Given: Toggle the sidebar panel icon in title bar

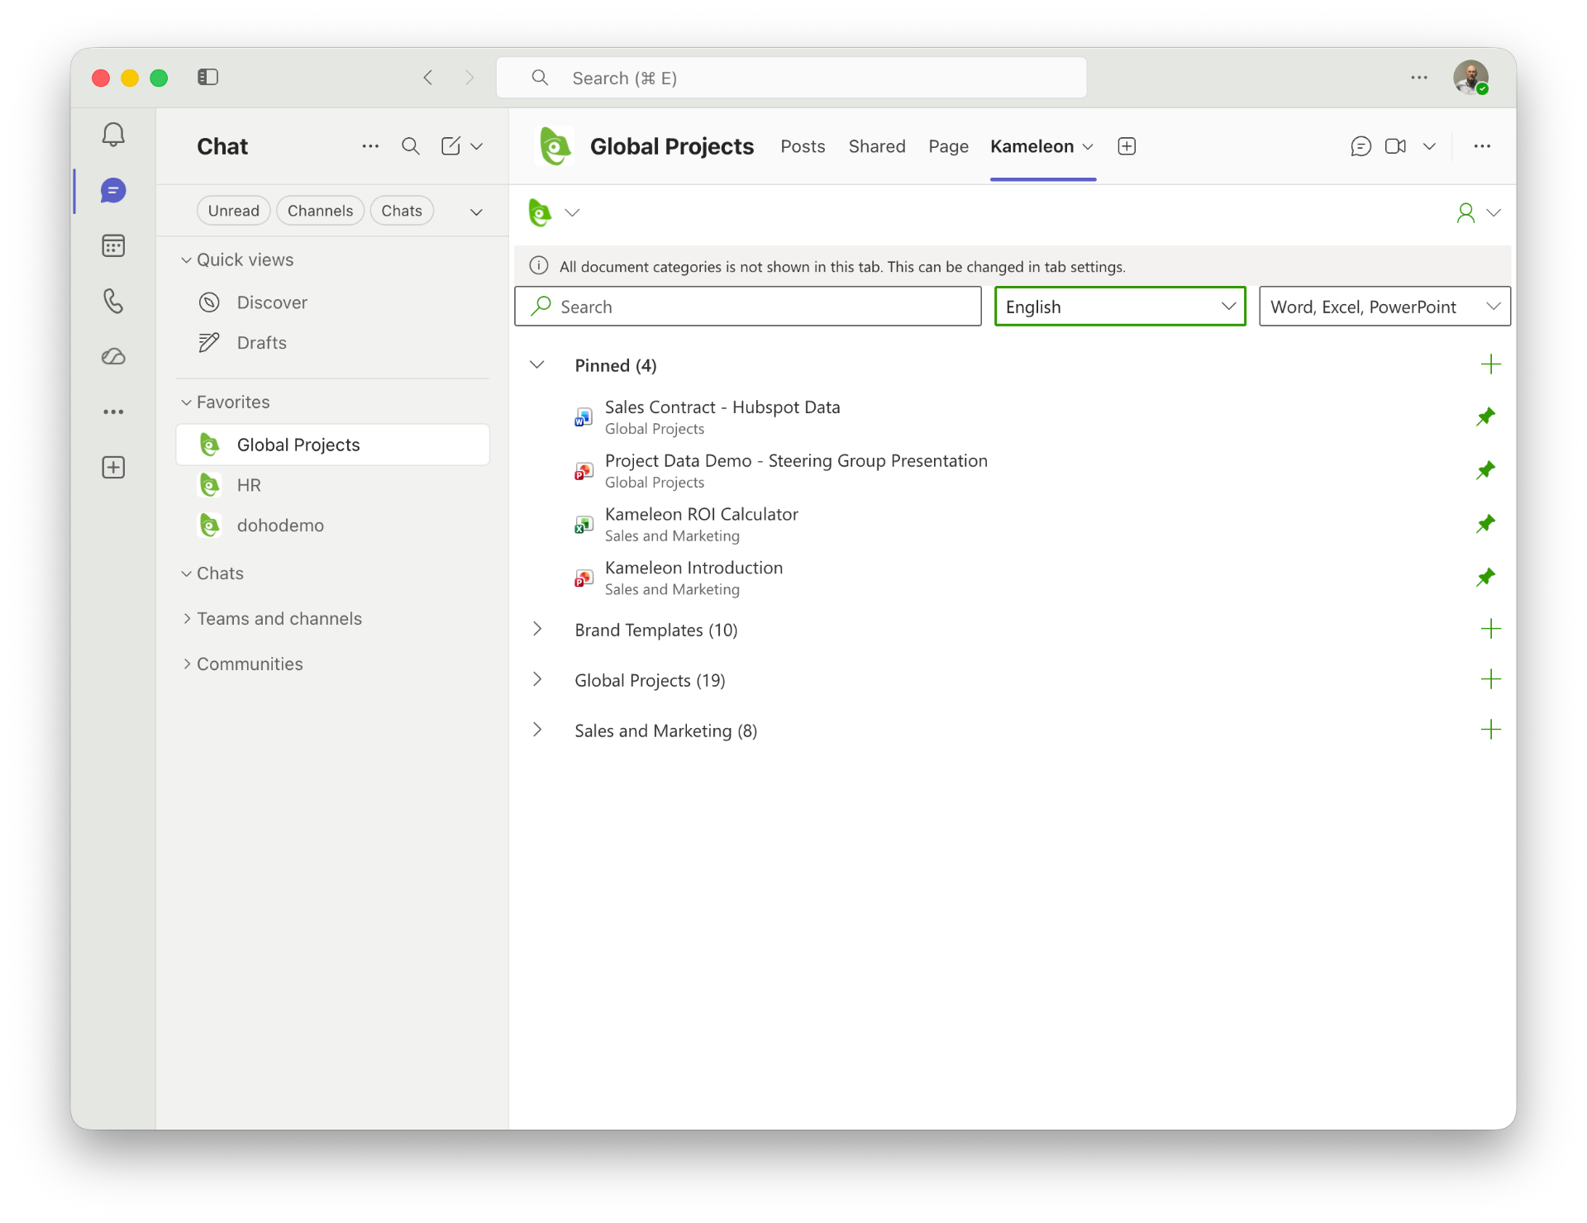Looking at the screenshot, I should [207, 77].
